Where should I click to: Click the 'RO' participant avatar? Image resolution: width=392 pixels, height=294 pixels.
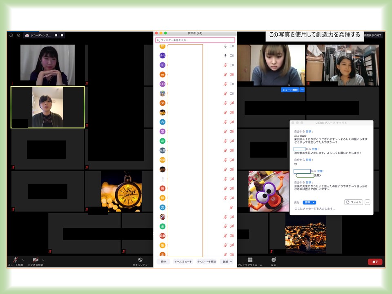click(x=163, y=84)
